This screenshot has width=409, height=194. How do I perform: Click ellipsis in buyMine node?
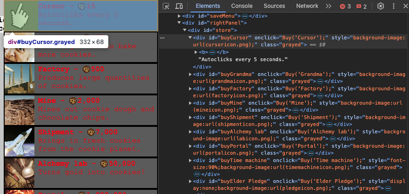pos(295,110)
